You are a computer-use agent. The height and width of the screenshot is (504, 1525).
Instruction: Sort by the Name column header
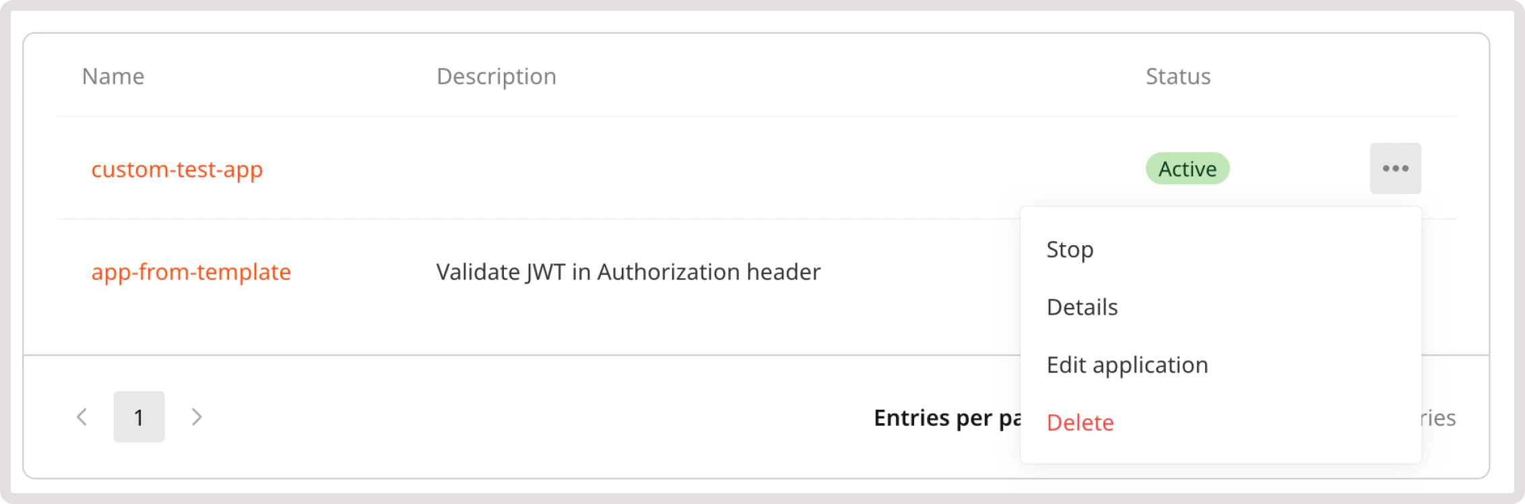[112, 76]
